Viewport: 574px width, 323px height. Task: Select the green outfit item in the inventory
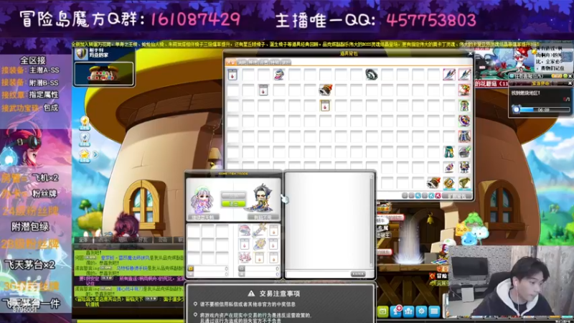(464, 106)
